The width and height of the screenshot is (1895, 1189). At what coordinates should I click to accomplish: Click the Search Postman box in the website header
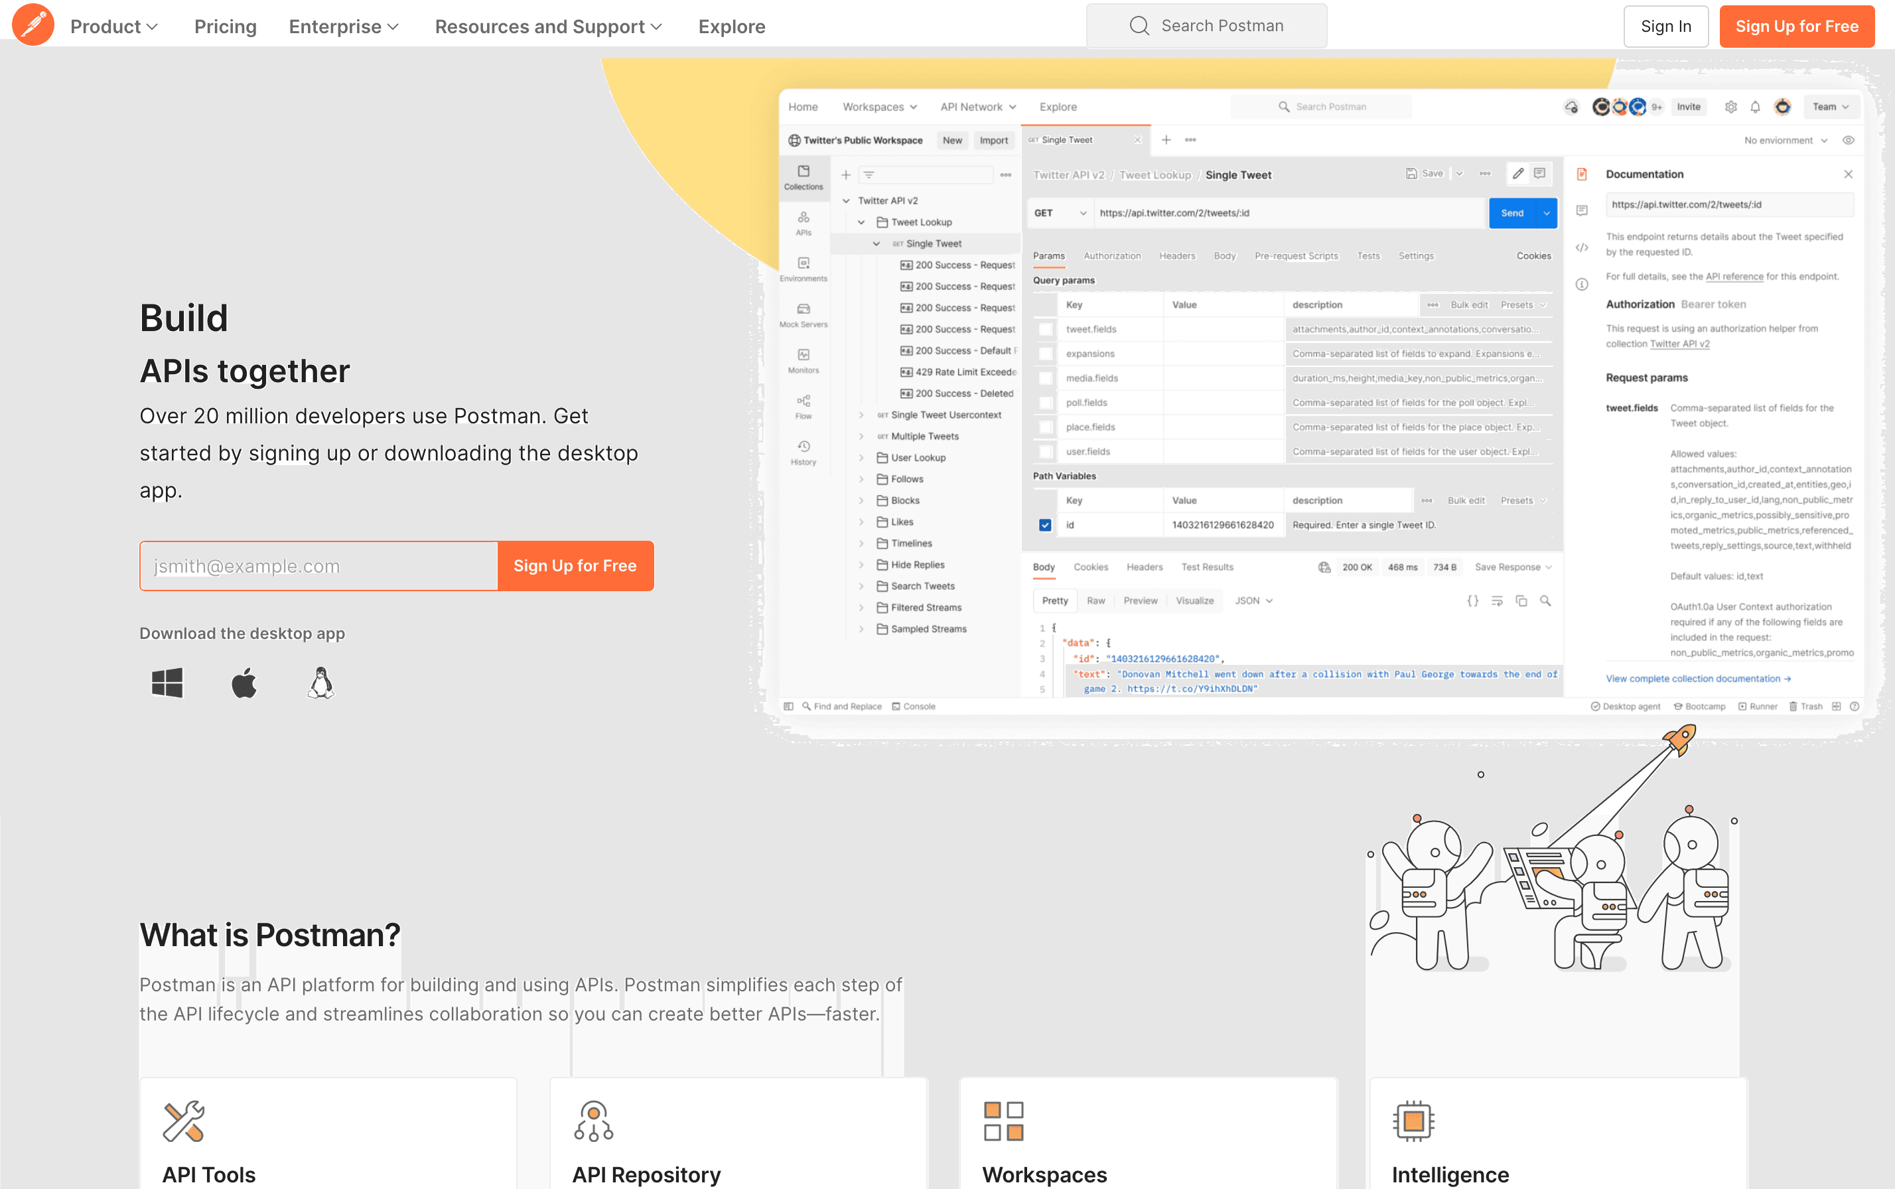click(1206, 26)
